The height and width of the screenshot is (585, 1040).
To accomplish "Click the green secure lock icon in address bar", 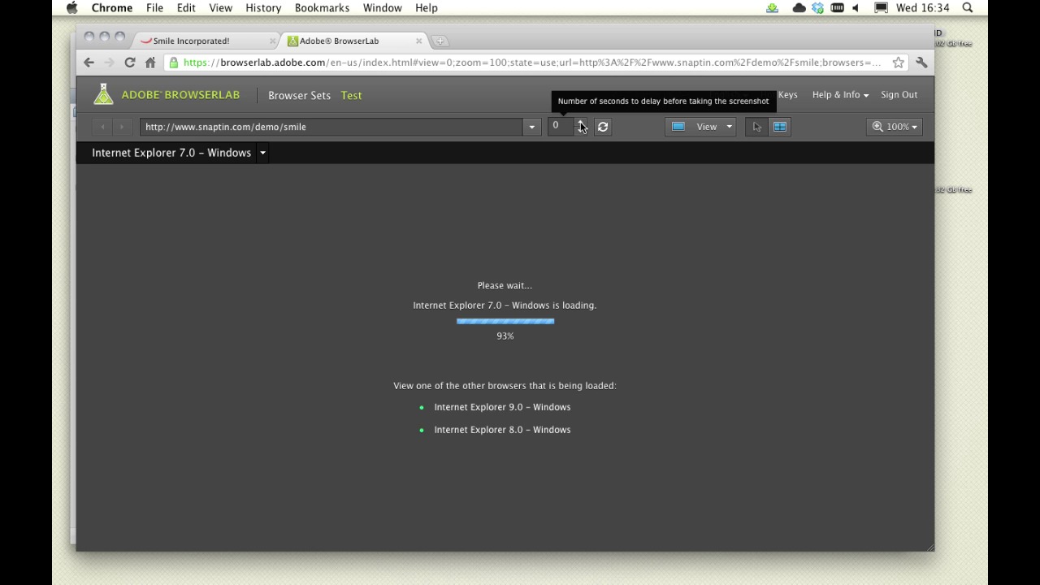I will point(173,63).
